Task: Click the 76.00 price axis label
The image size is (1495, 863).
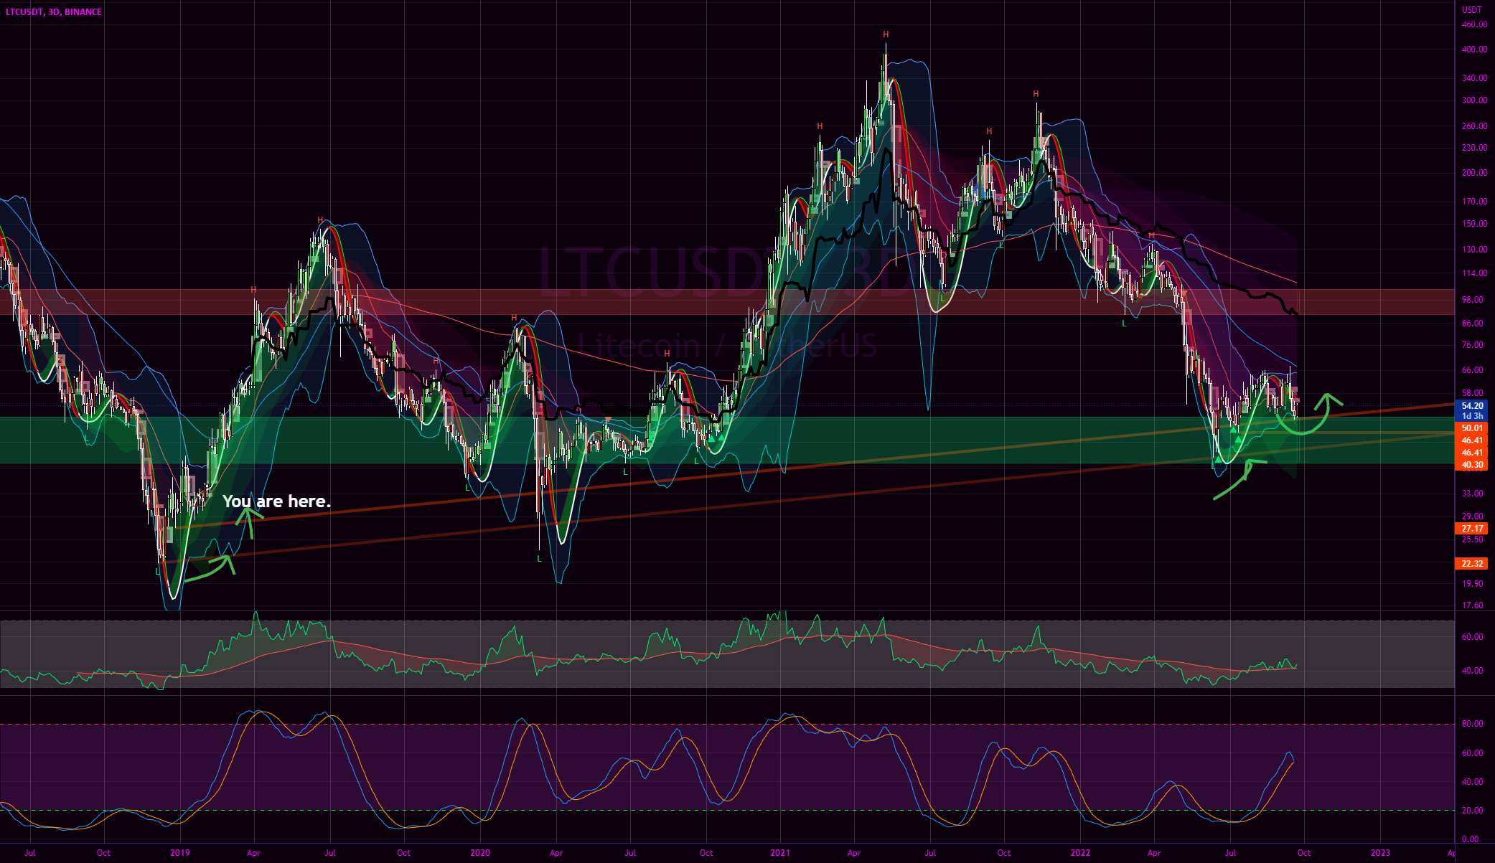Action: tap(1473, 345)
